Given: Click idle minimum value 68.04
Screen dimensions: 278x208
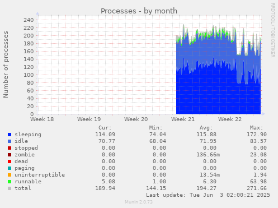Looking at the screenshot, I should click(158, 141).
